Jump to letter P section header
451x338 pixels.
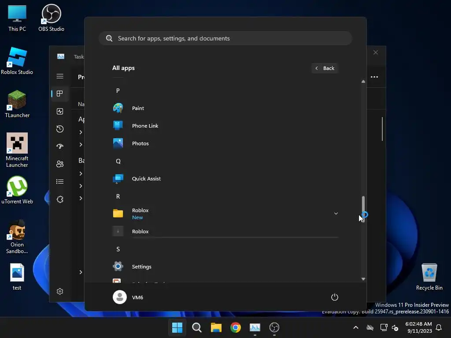[118, 91]
